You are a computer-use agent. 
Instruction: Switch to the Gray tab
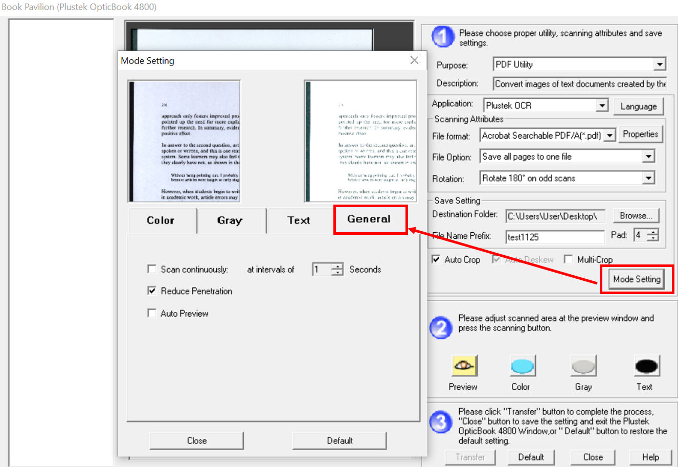click(230, 220)
